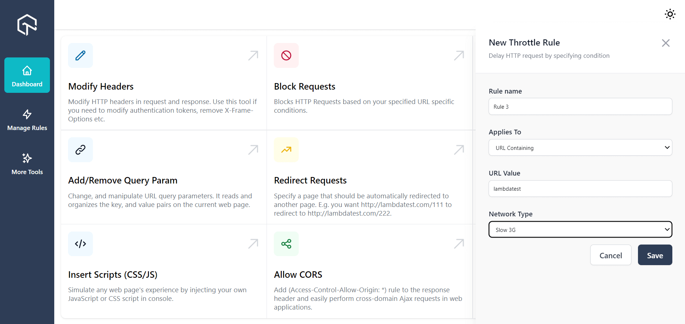
Task: Click the Allow CORS share icon
Action: click(286, 244)
